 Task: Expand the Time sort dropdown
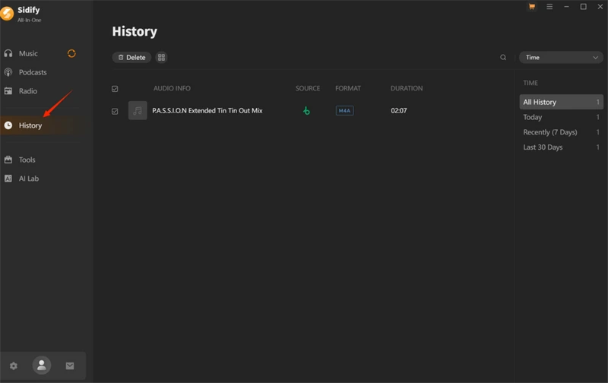click(561, 57)
